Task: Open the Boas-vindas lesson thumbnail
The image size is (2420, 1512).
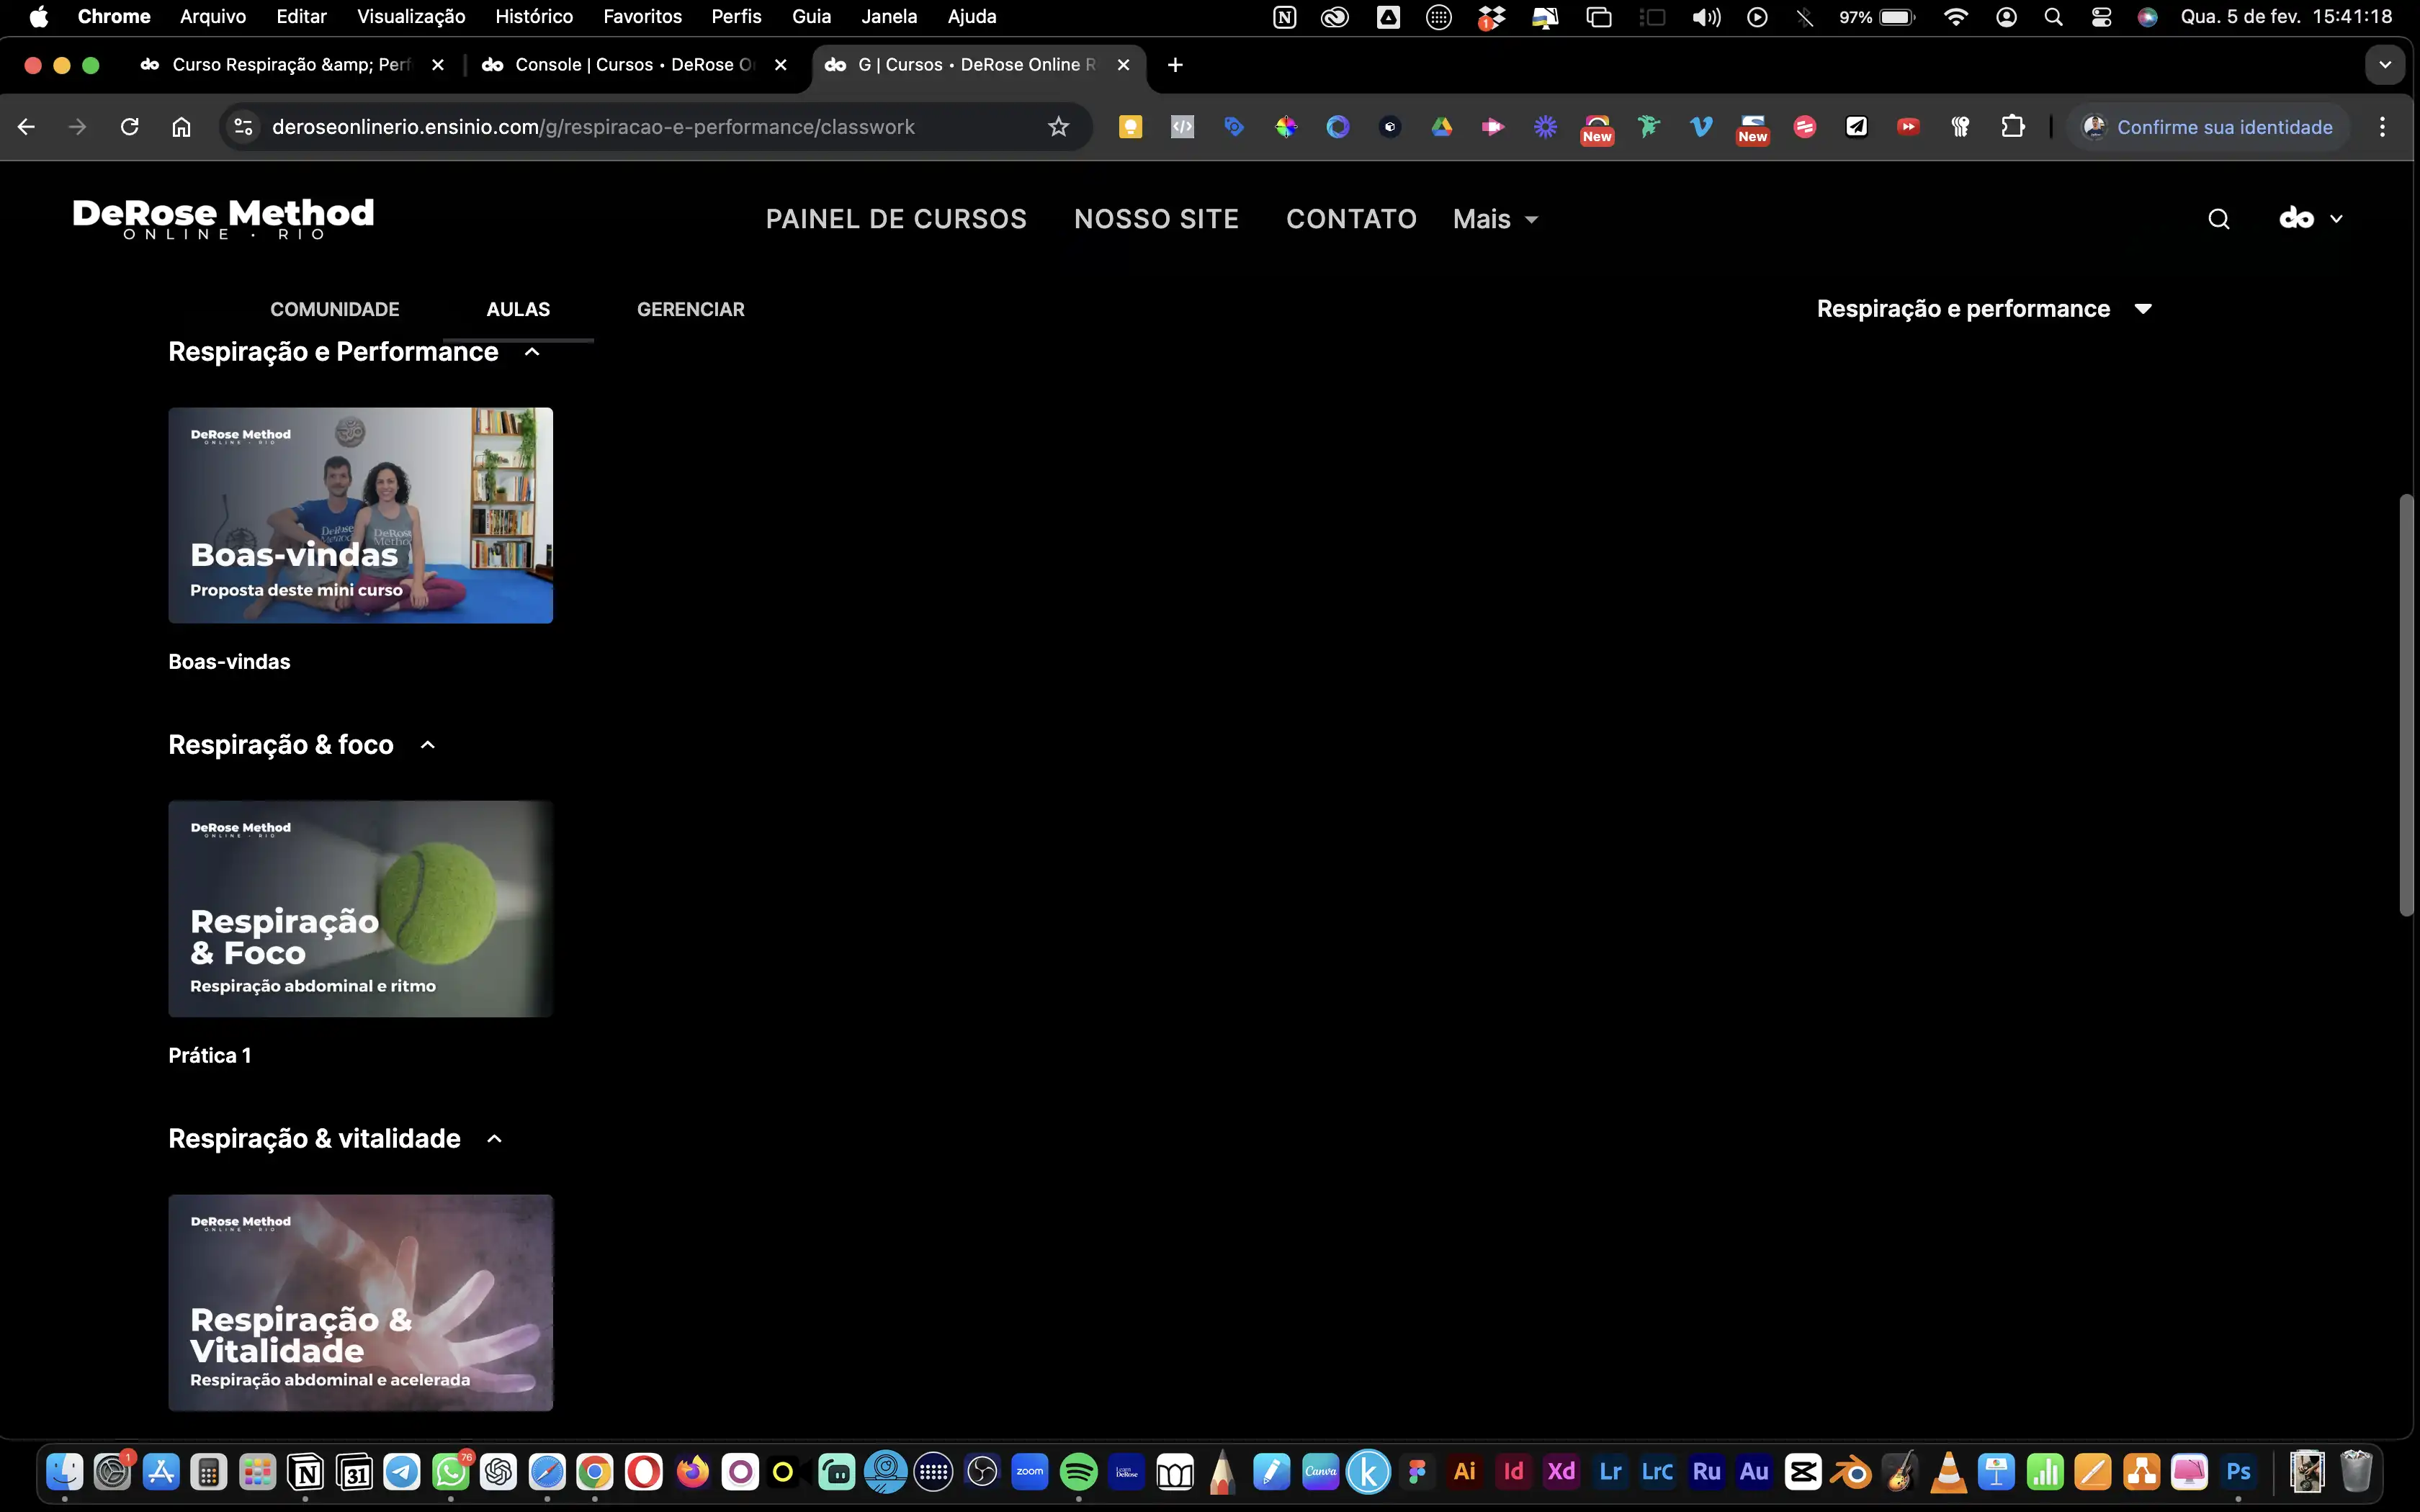Action: 360,515
